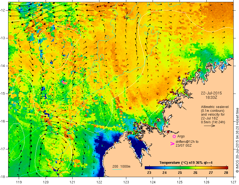Click the 'drifters@12h to' legend label
The width and height of the screenshot is (239, 185).
pos(187,142)
